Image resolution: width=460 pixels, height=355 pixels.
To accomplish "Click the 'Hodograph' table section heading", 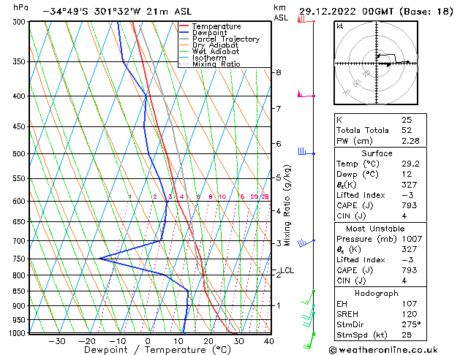I will tap(377, 293).
